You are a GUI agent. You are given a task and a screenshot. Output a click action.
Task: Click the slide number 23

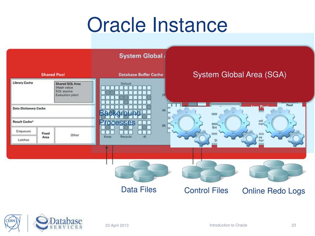click(x=294, y=225)
